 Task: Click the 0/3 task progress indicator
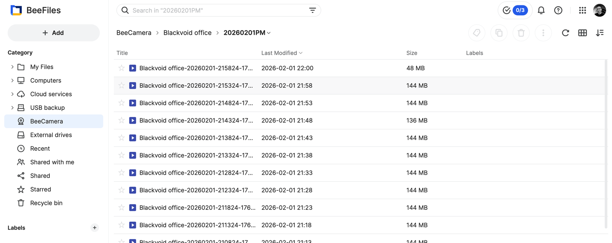[x=515, y=10]
